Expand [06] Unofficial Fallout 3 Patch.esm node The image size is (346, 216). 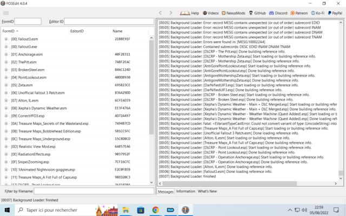click(x=6, y=93)
